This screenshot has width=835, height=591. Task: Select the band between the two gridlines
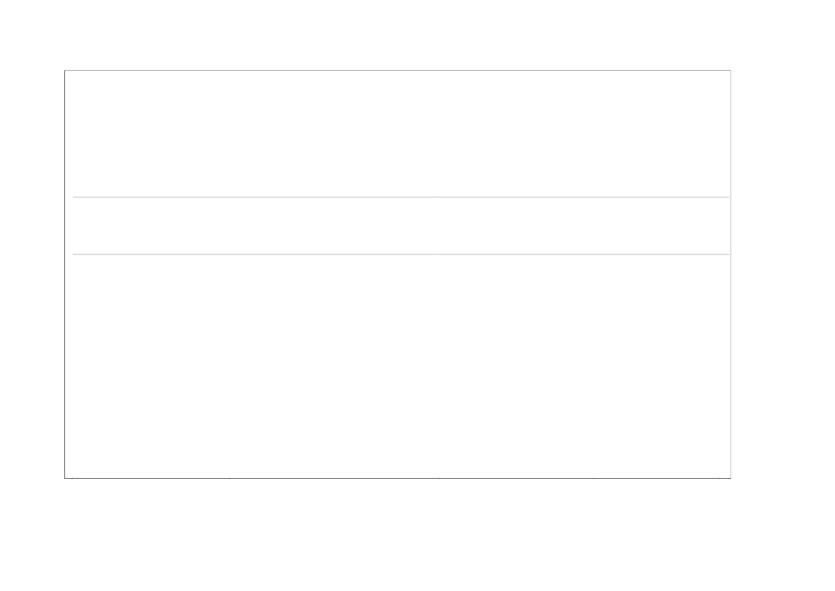coord(401,226)
